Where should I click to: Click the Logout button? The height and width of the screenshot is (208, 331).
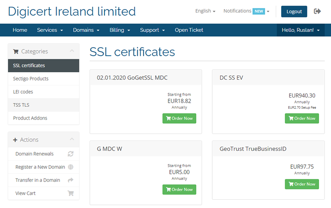[294, 12]
